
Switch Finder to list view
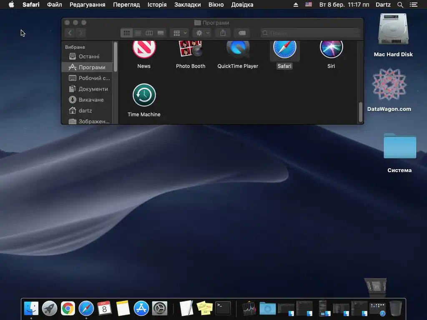pyautogui.click(x=138, y=33)
